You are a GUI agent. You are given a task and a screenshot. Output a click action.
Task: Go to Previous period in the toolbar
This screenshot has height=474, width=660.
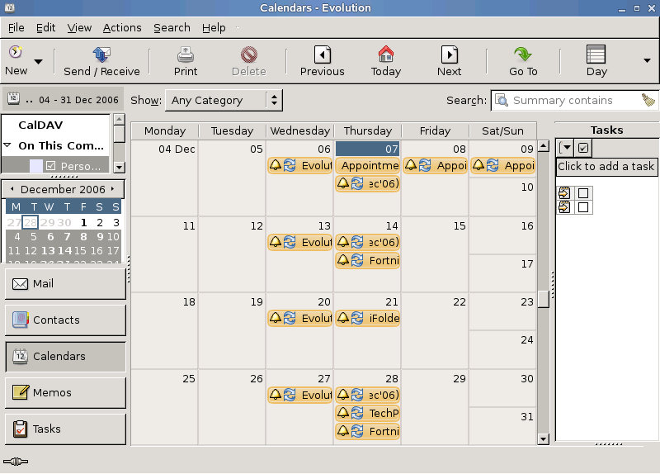(x=322, y=55)
